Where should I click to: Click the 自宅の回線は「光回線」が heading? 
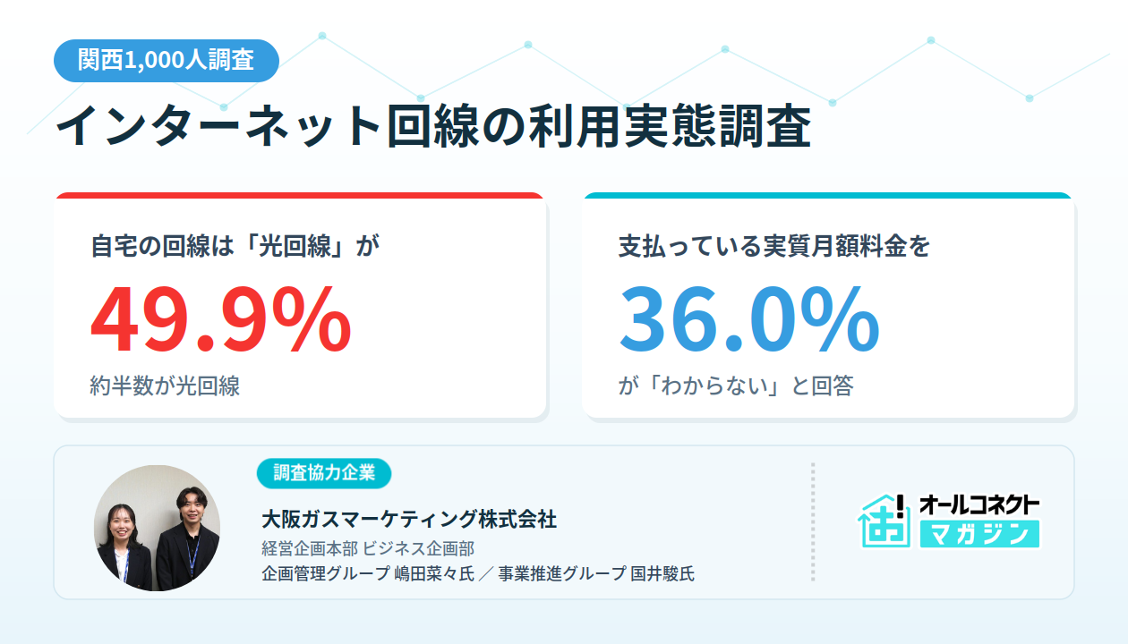point(235,246)
